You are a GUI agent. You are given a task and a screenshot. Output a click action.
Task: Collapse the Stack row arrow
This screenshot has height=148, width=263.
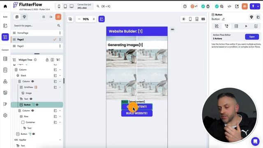pyautogui.click(x=60, y=76)
